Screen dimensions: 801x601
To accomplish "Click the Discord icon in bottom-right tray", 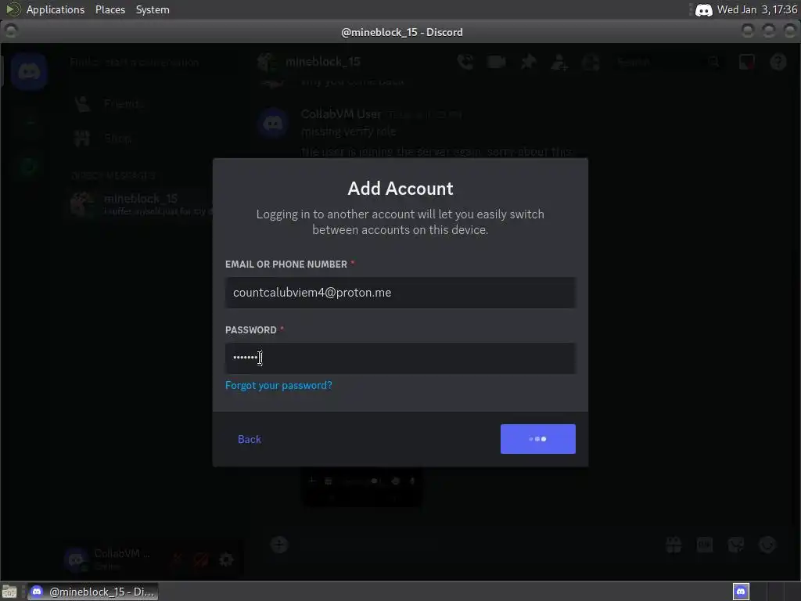I will (741, 592).
